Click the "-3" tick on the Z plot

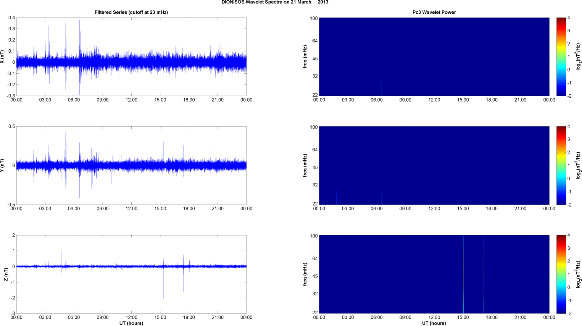(13, 313)
